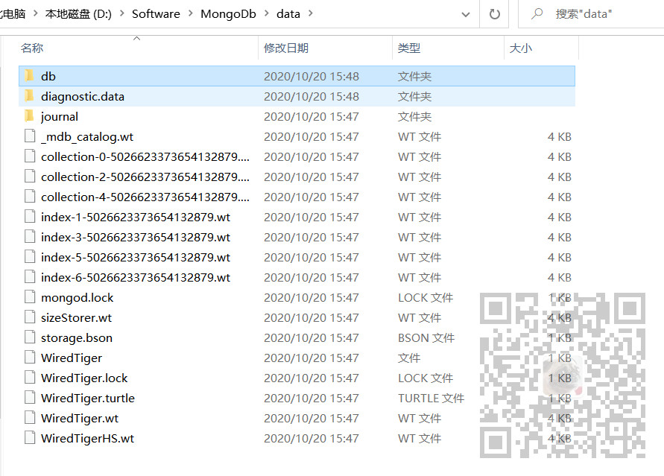
Task: Click the index-3 file icon
Action: [x=30, y=237]
